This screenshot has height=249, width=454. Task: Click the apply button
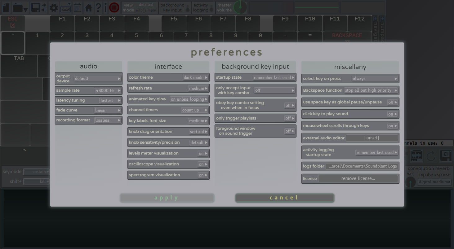[167, 198]
